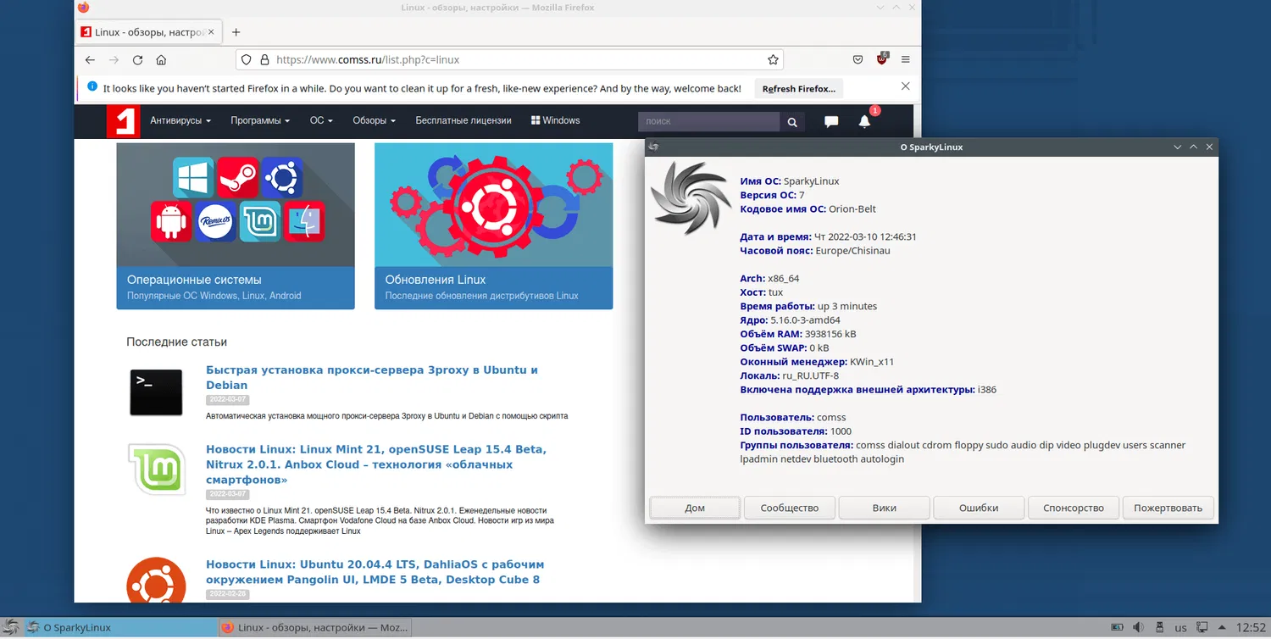Open the SparkyLinux application menu launcher
Screen dimensions: 1271x639
12,628
